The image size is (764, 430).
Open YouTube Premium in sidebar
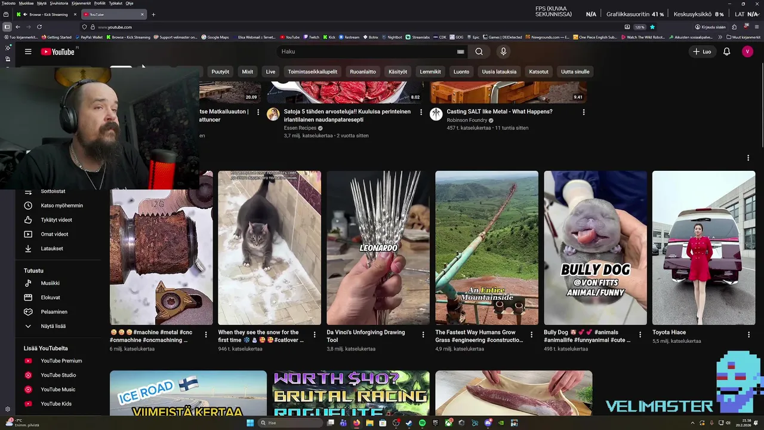tap(61, 361)
